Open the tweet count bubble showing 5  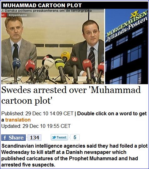(75, 137)
